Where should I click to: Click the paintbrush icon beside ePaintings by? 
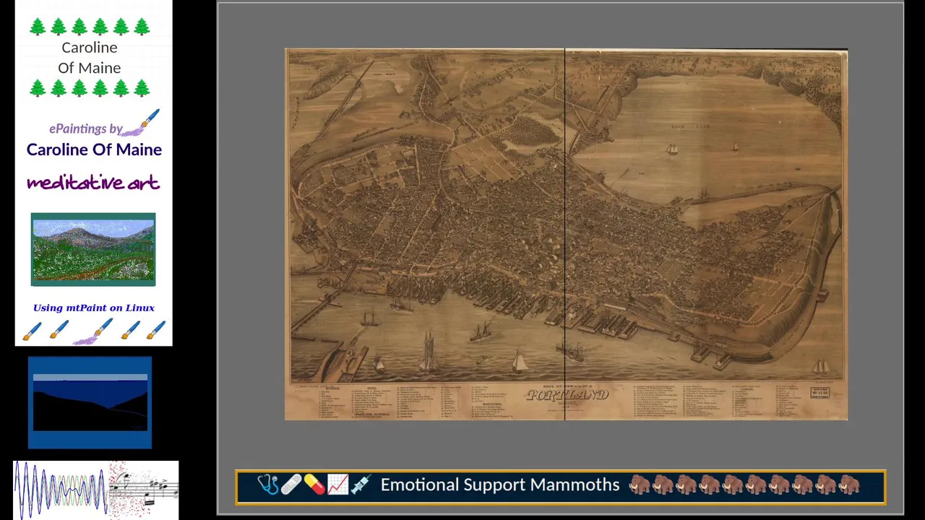pyautogui.click(x=142, y=123)
